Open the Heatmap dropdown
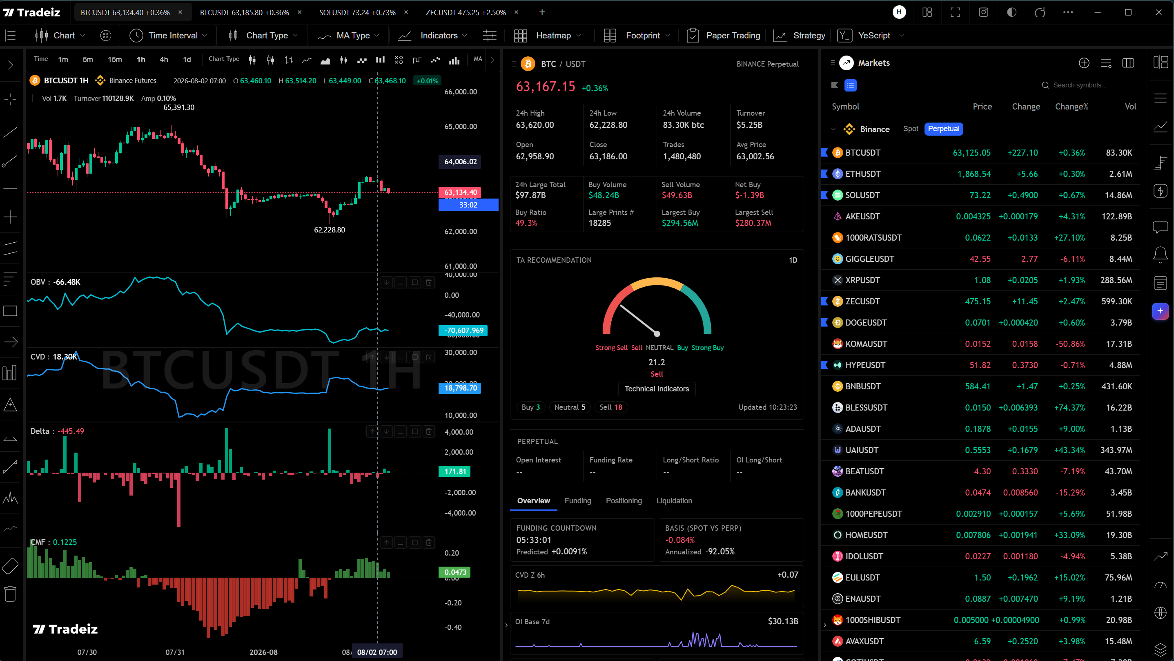Image resolution: width=1174 pixels, height=661 pixels. [x=547, y=36]
